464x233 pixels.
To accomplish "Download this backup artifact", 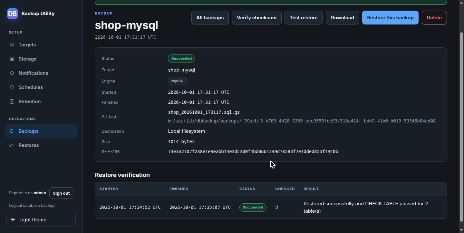I will (x=342, y=18).
